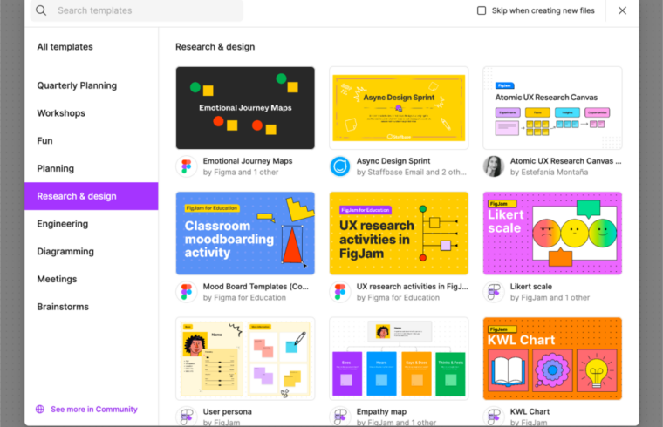Viewport: 663px width, 427px height.
Task: Select Research & design category
Action: (x=92, y=196)
